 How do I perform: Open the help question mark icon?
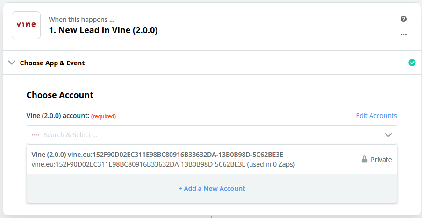(403, 19)
